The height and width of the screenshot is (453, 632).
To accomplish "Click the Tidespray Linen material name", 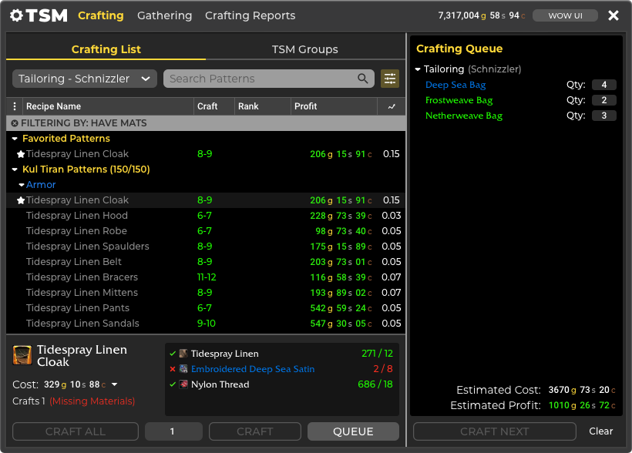I will [225, 354].
